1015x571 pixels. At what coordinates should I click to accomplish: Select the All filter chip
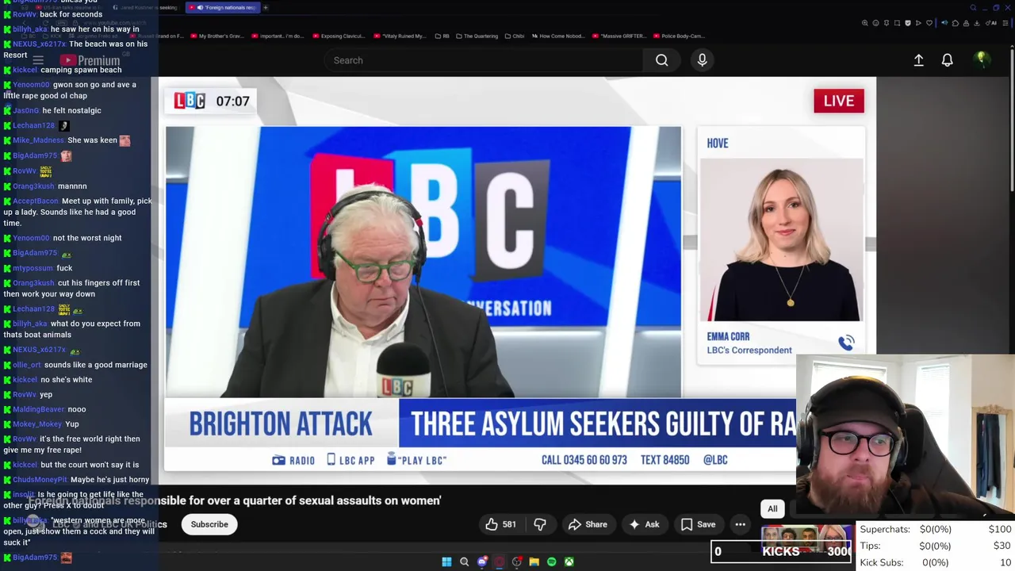[772, 508]
